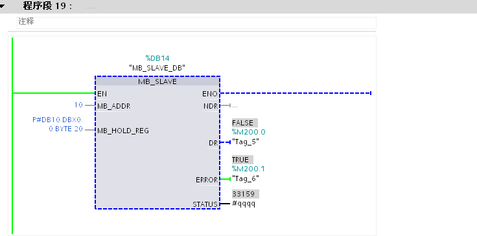
Task: Select the MB_ADDR parameter label
Action: pyautogui.click(x=114, y=106)
